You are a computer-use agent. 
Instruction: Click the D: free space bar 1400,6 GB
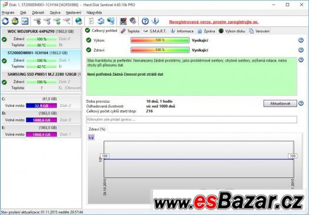coord(41,120)
